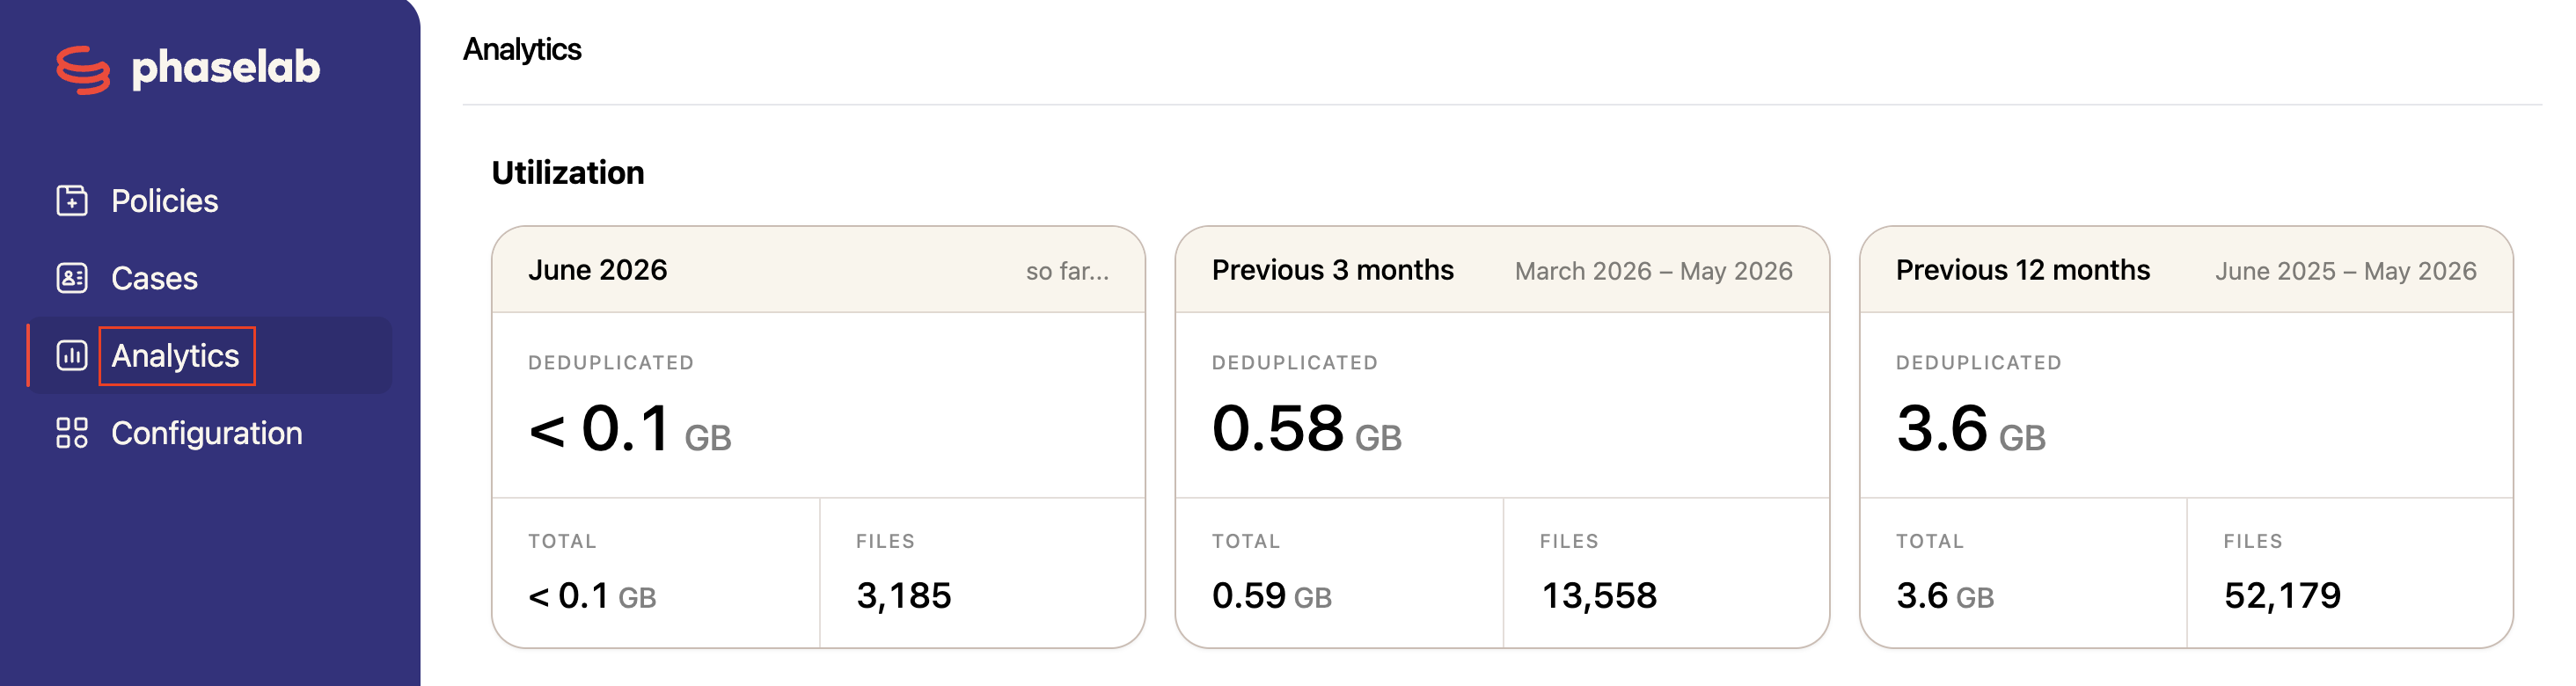Click the phaselab brand name
The height and width of the screenshot is (686, 2576).
pos(226,69)
